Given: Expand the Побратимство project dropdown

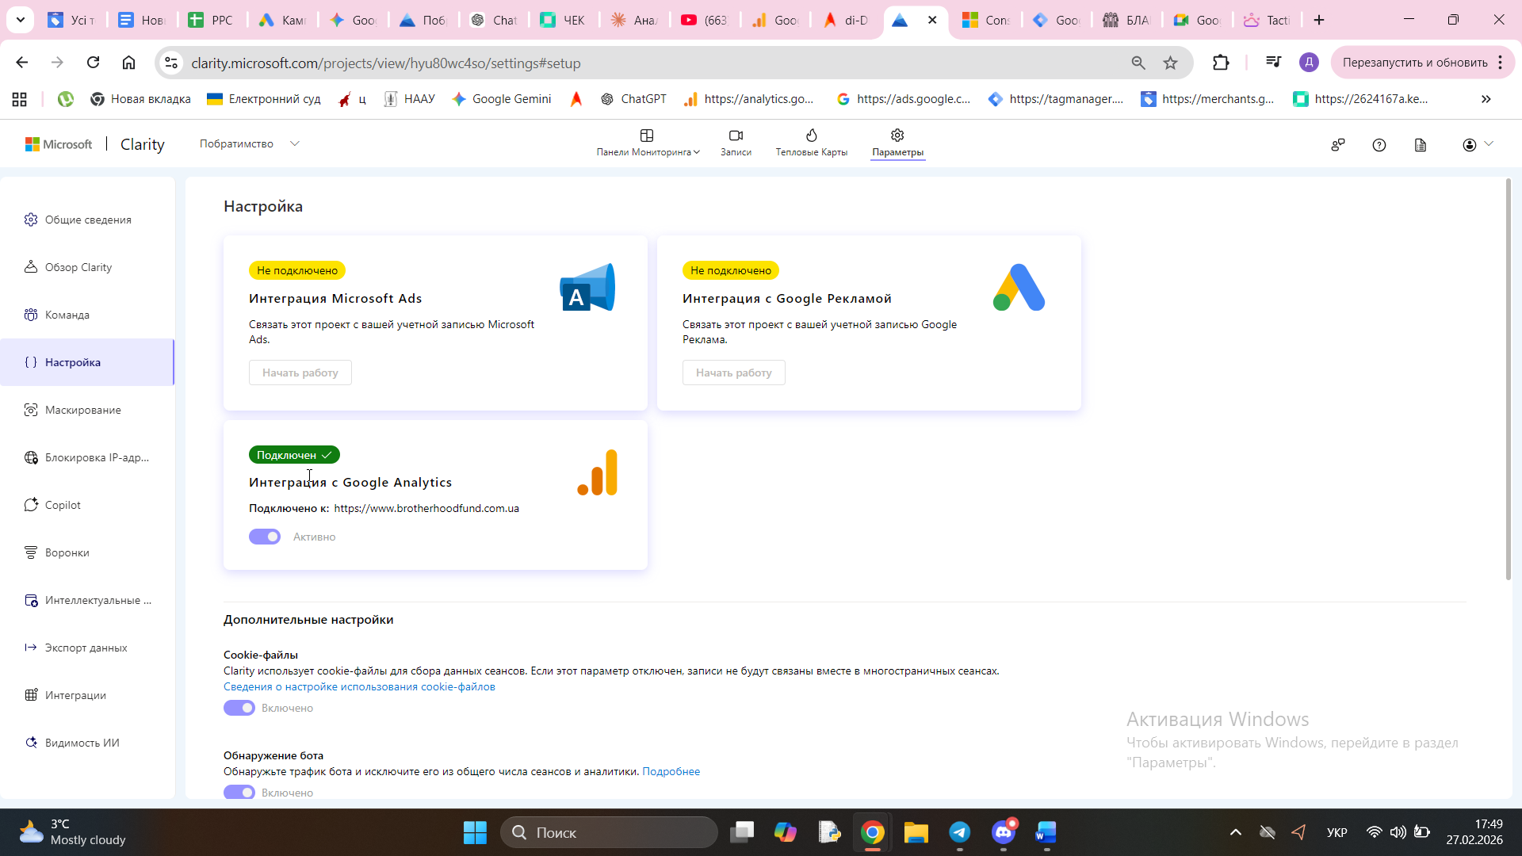Looking at the screenshot, I should pos(249,143).
